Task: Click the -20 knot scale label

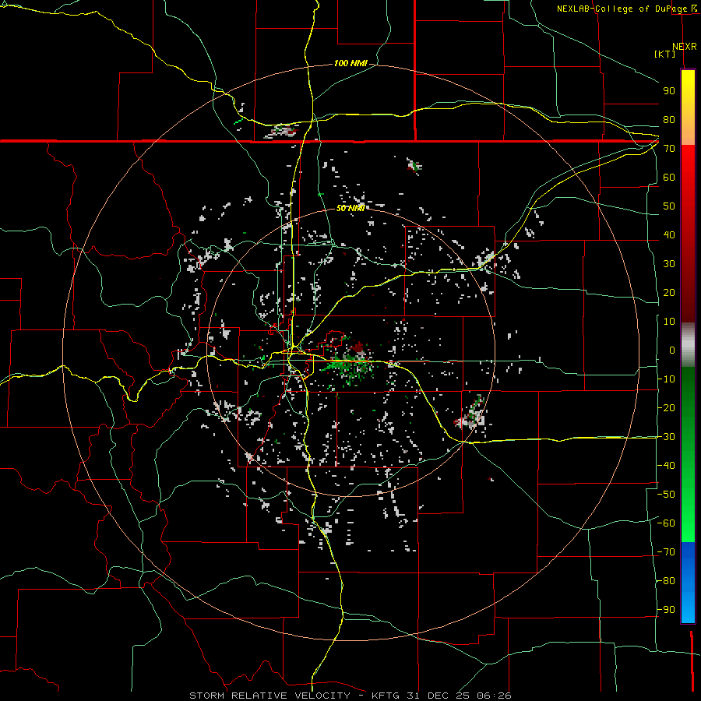Action: tap(666, 407)
